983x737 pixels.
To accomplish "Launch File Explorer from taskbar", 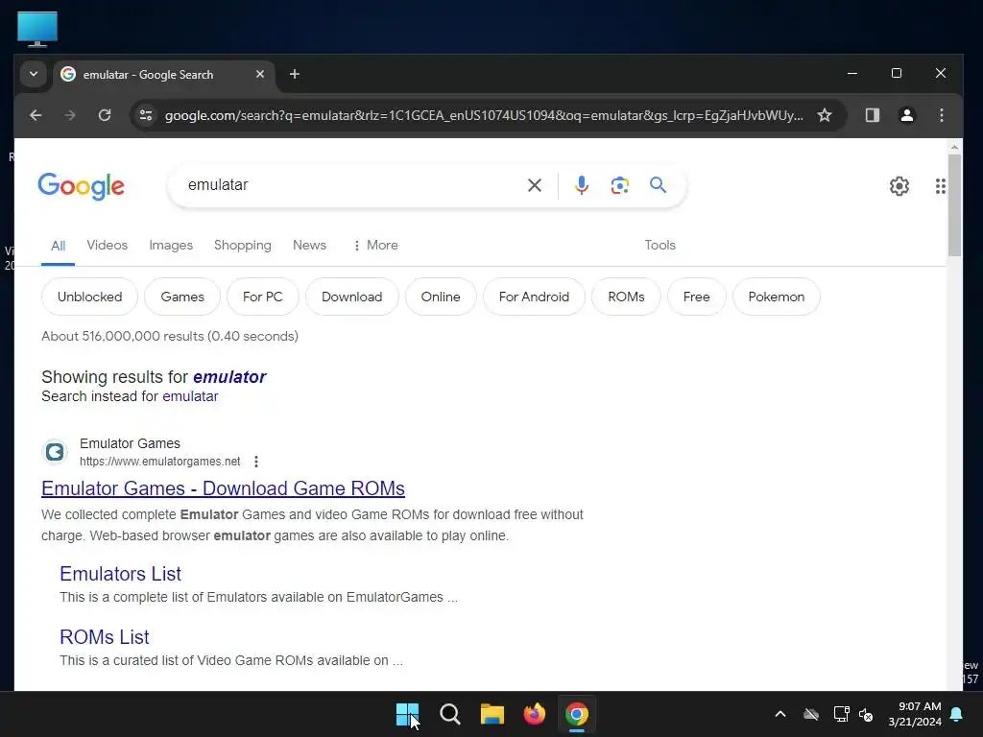I will pyautogui.click(x=492, y=714).
